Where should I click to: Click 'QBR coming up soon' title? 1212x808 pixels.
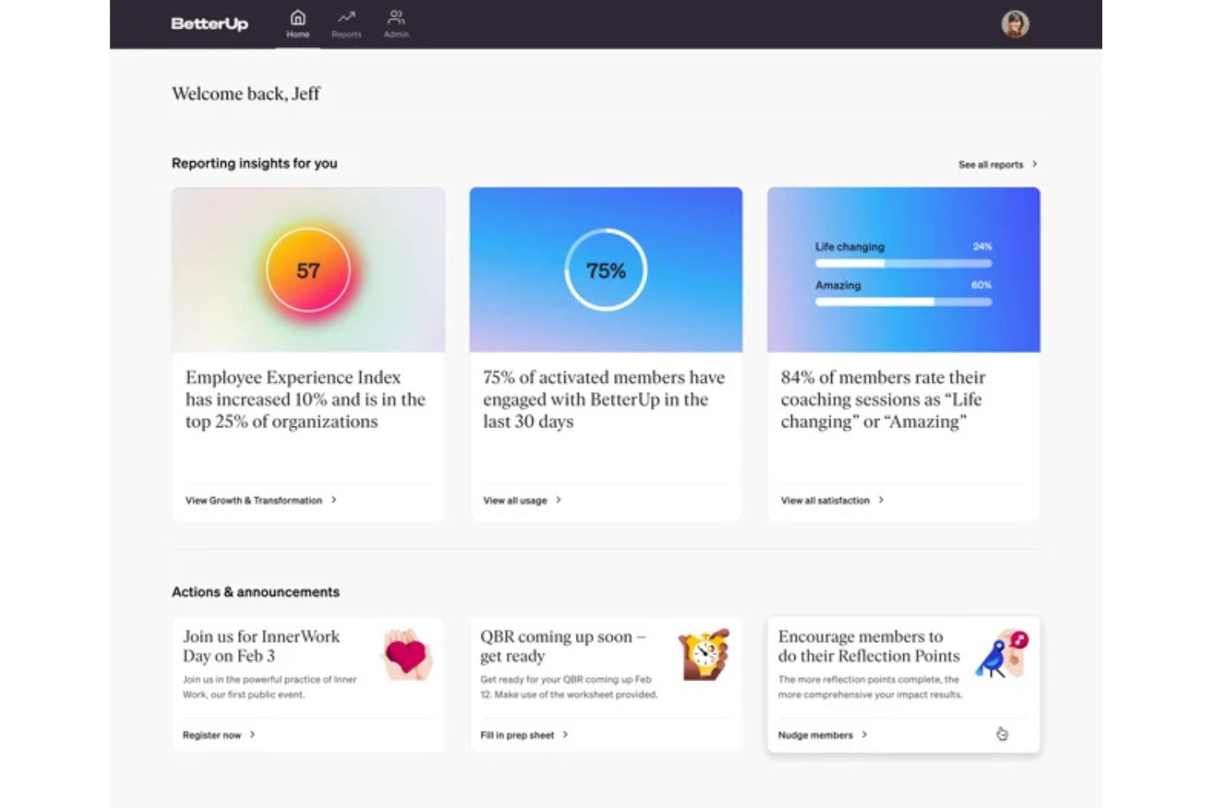tap(563, 646)
